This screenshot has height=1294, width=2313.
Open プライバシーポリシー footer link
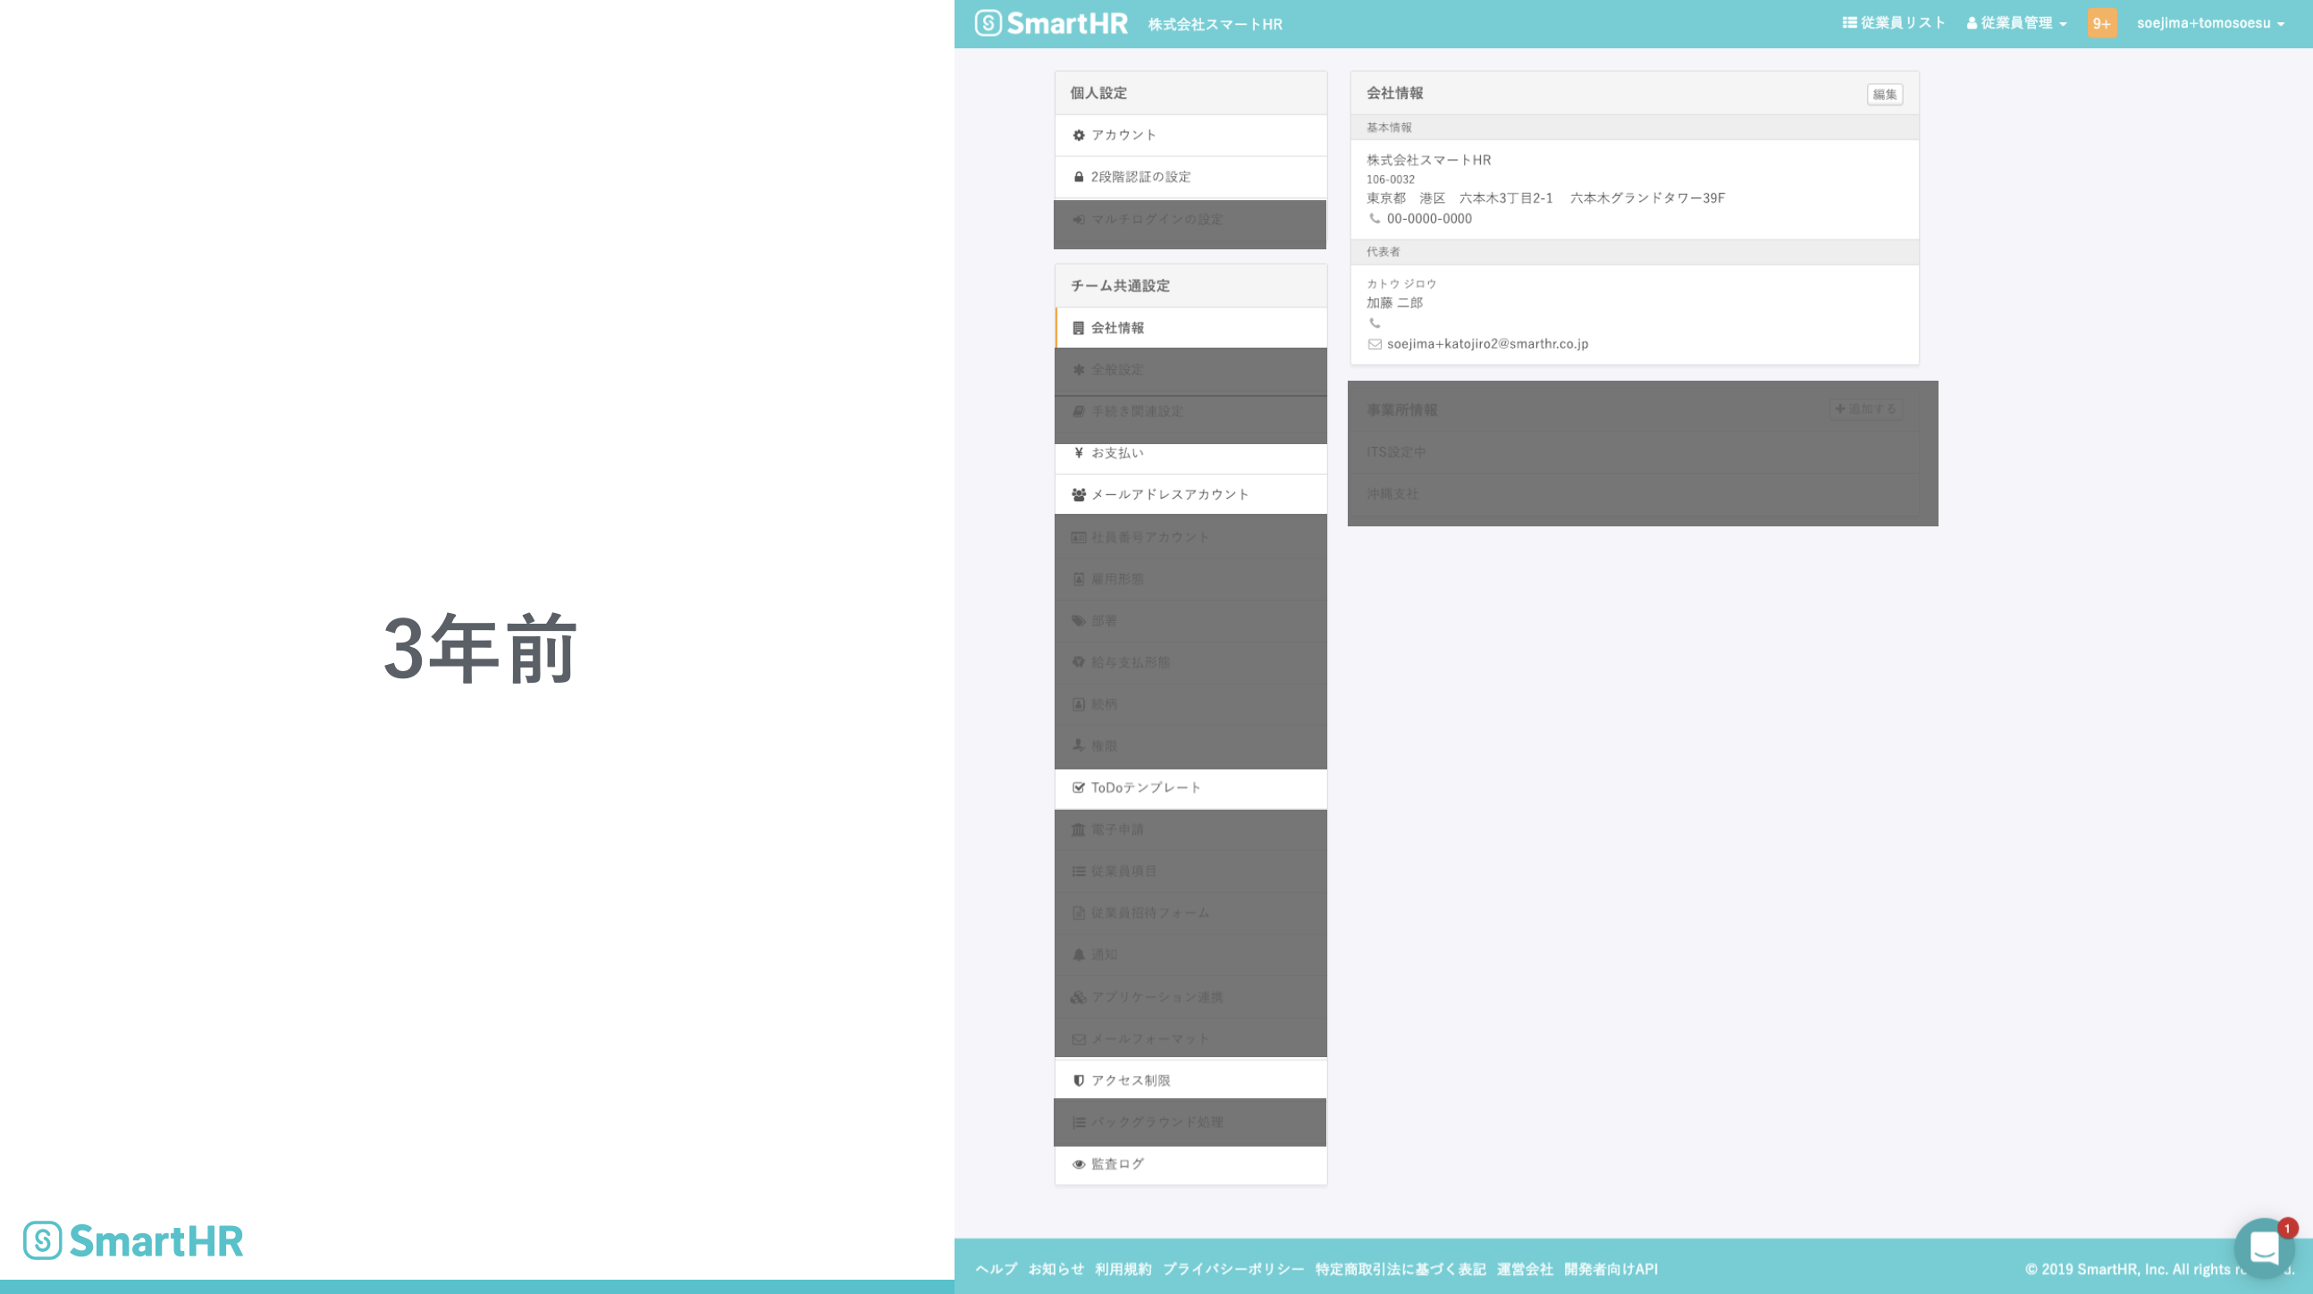pos(1232,1269)
